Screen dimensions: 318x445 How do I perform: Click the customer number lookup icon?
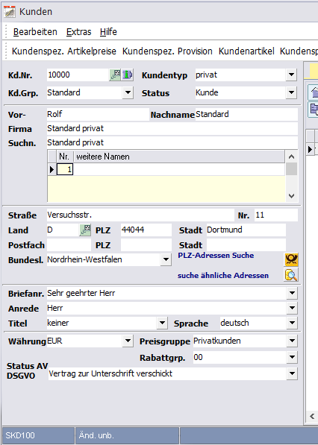click(115, 75)
